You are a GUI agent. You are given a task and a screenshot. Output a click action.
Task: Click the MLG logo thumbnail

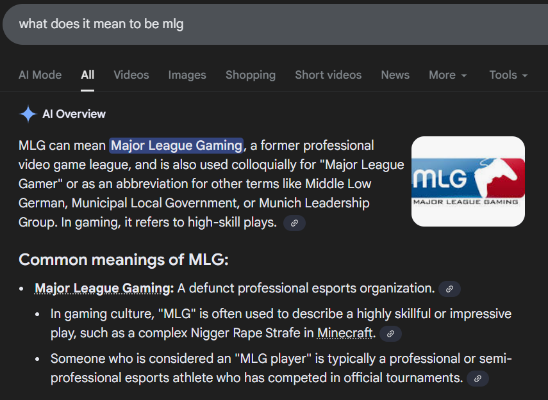(468, 181)
